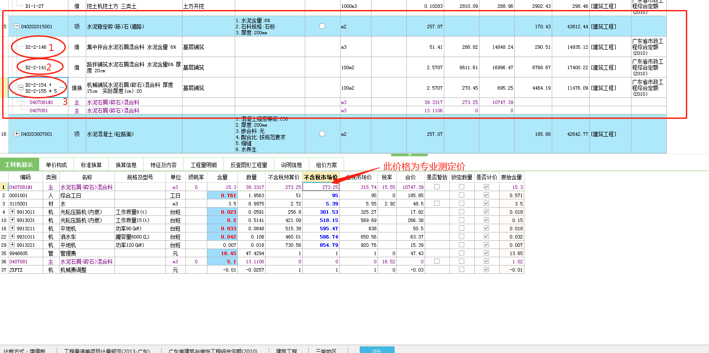
Task: Open the 说明信息 tab
Action: coord(291,165)
